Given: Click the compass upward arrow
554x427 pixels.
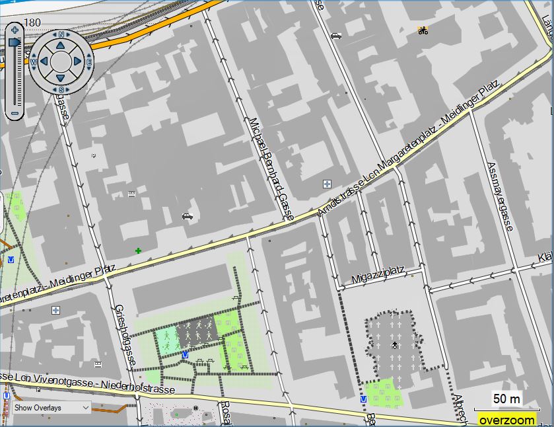Looking at the screenshot, I should 60,46.
